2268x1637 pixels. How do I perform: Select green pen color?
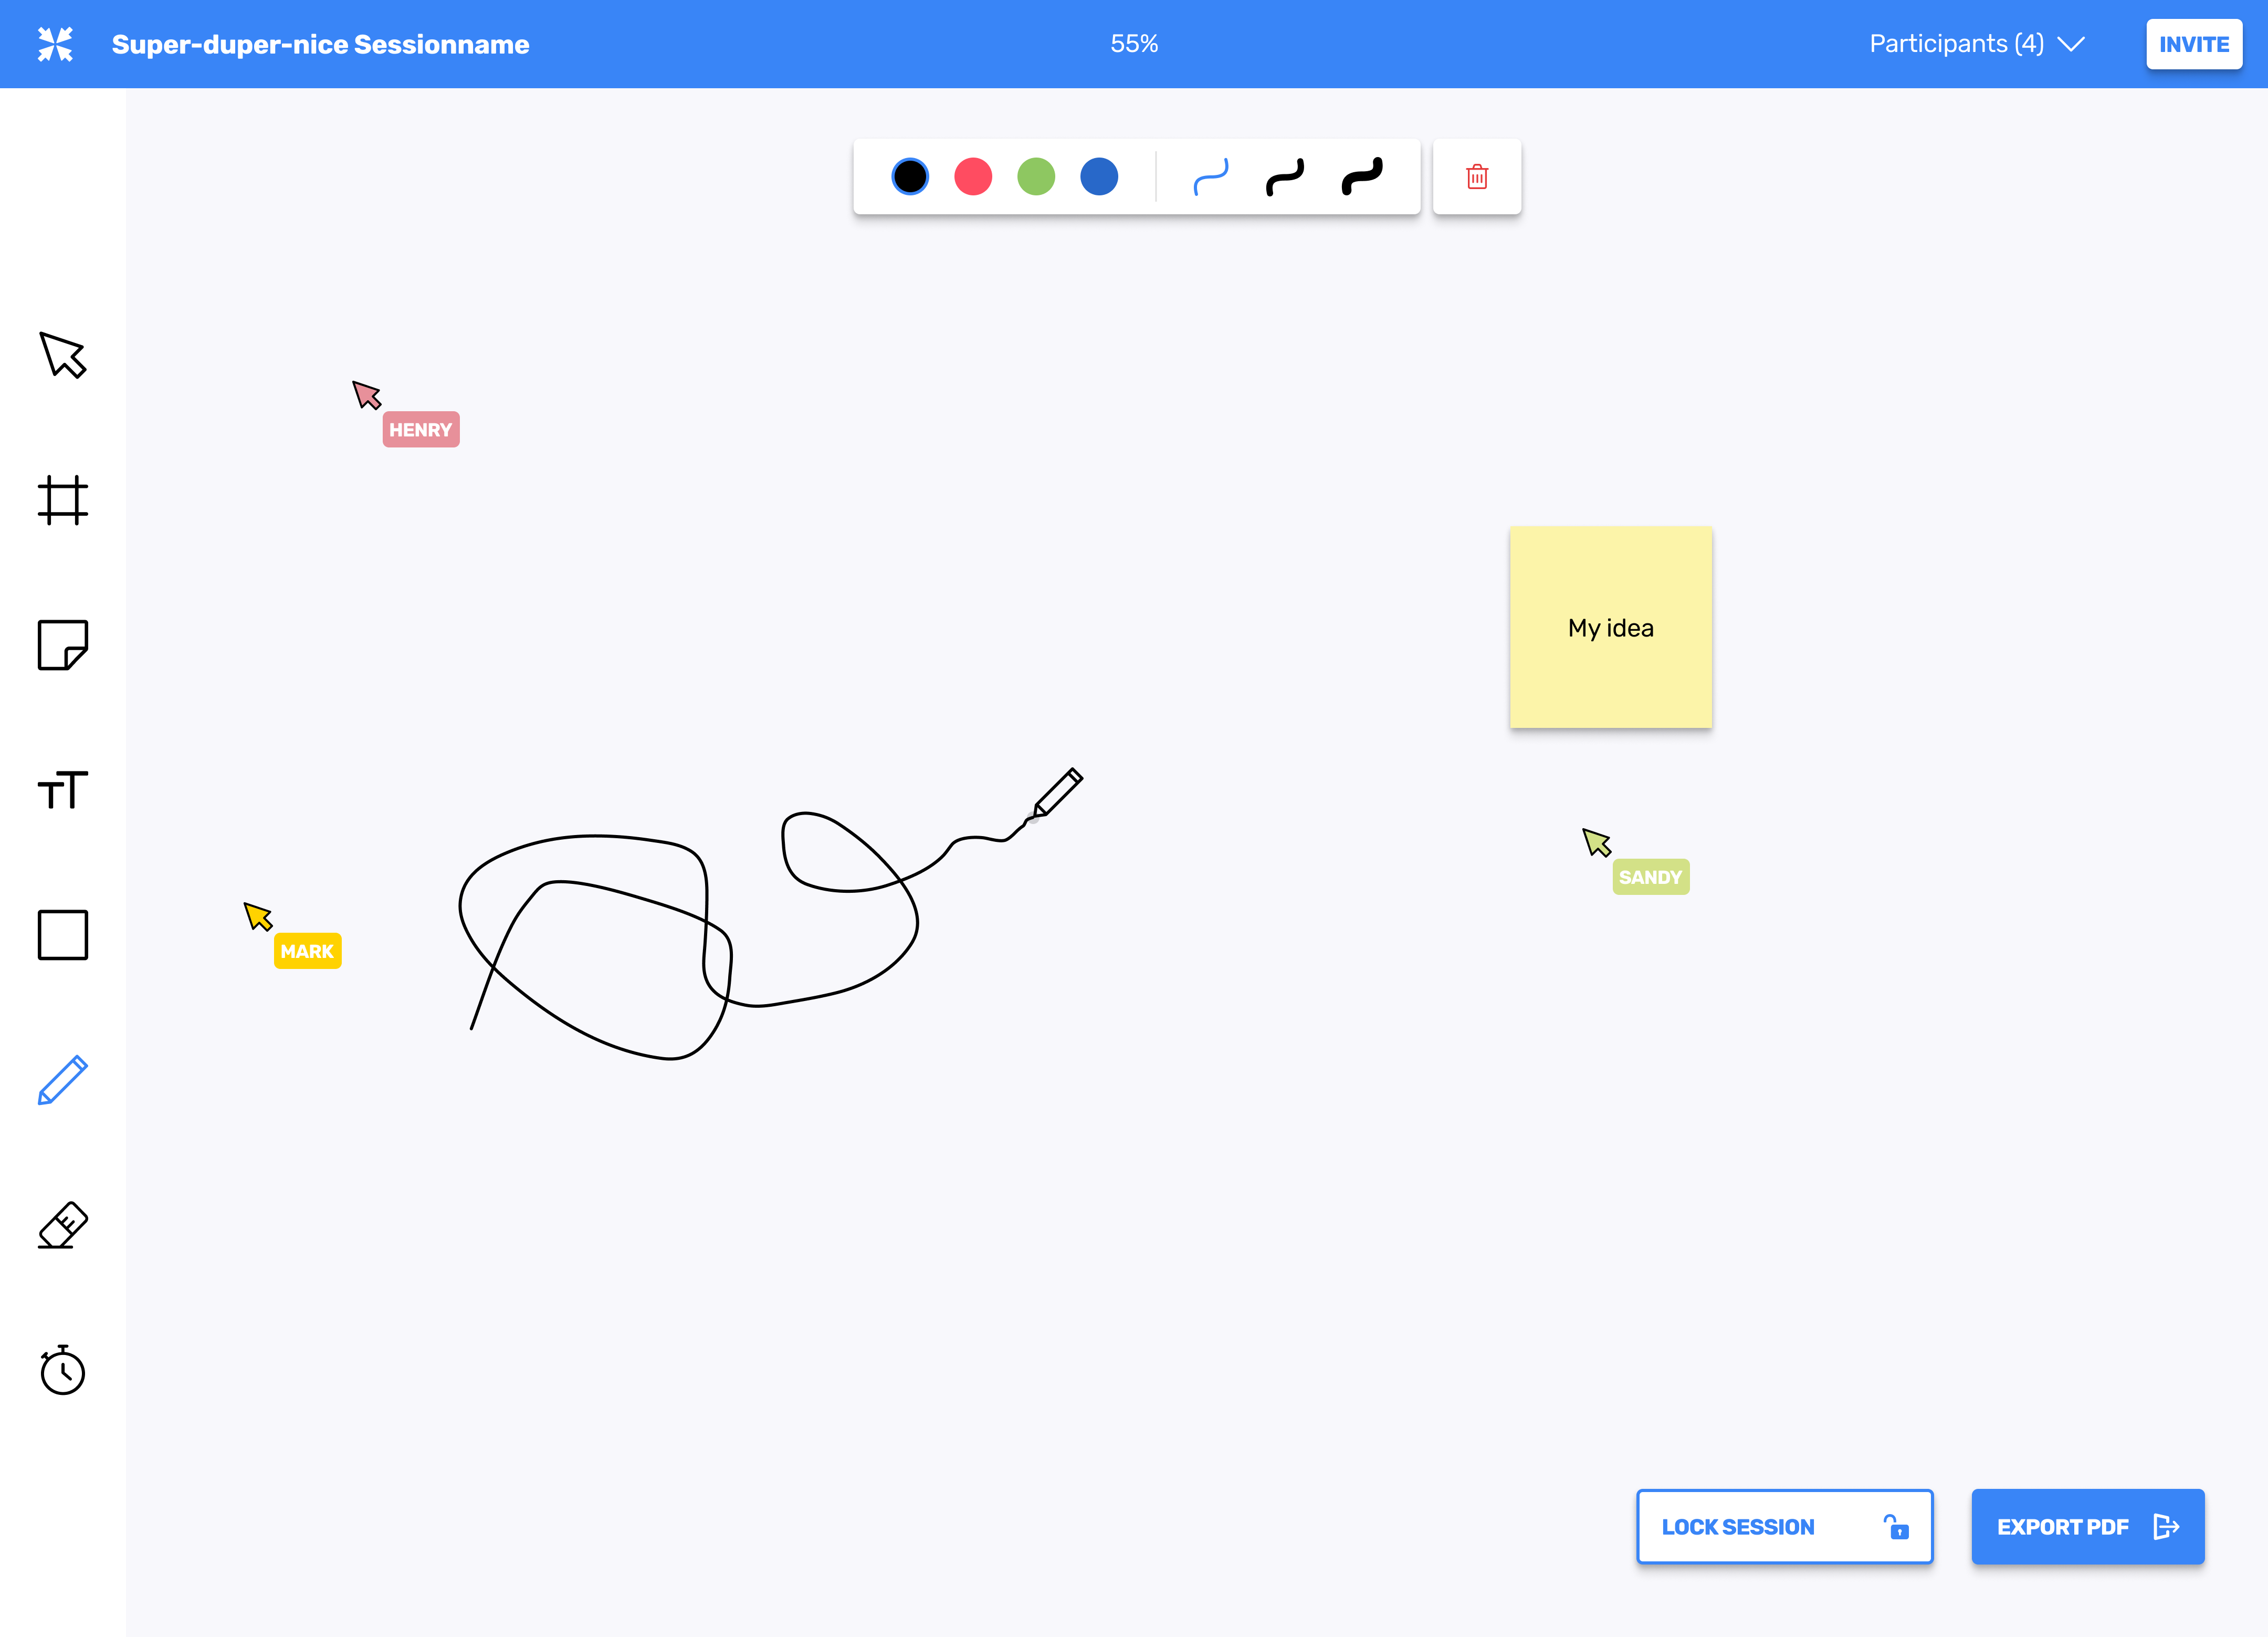[1036, 177]
